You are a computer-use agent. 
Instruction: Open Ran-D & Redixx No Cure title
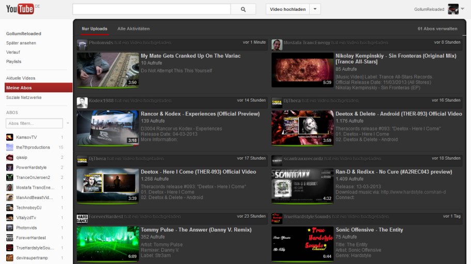tap(393, 172)
